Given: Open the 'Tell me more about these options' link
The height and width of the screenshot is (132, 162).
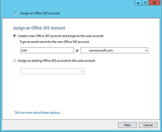Looking at the screenshot, I should (38, 113).
